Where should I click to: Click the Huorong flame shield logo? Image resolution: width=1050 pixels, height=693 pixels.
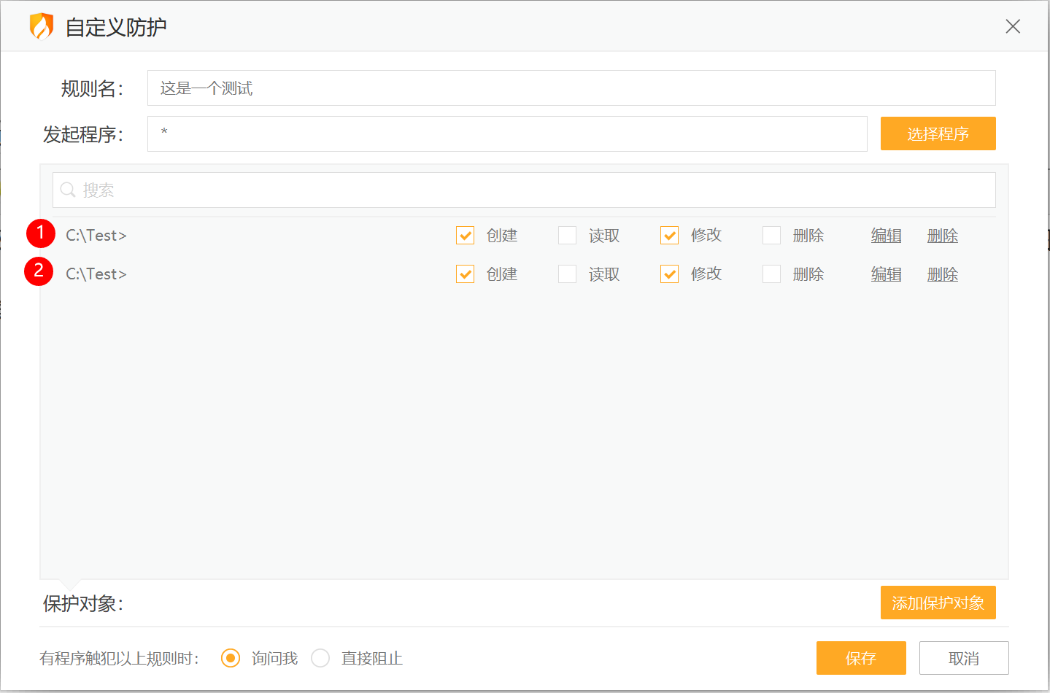pyautogui.click(x=42, y=26)
